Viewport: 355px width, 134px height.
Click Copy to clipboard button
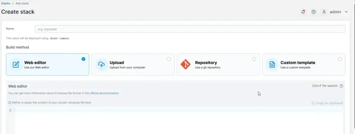point(327,103)
